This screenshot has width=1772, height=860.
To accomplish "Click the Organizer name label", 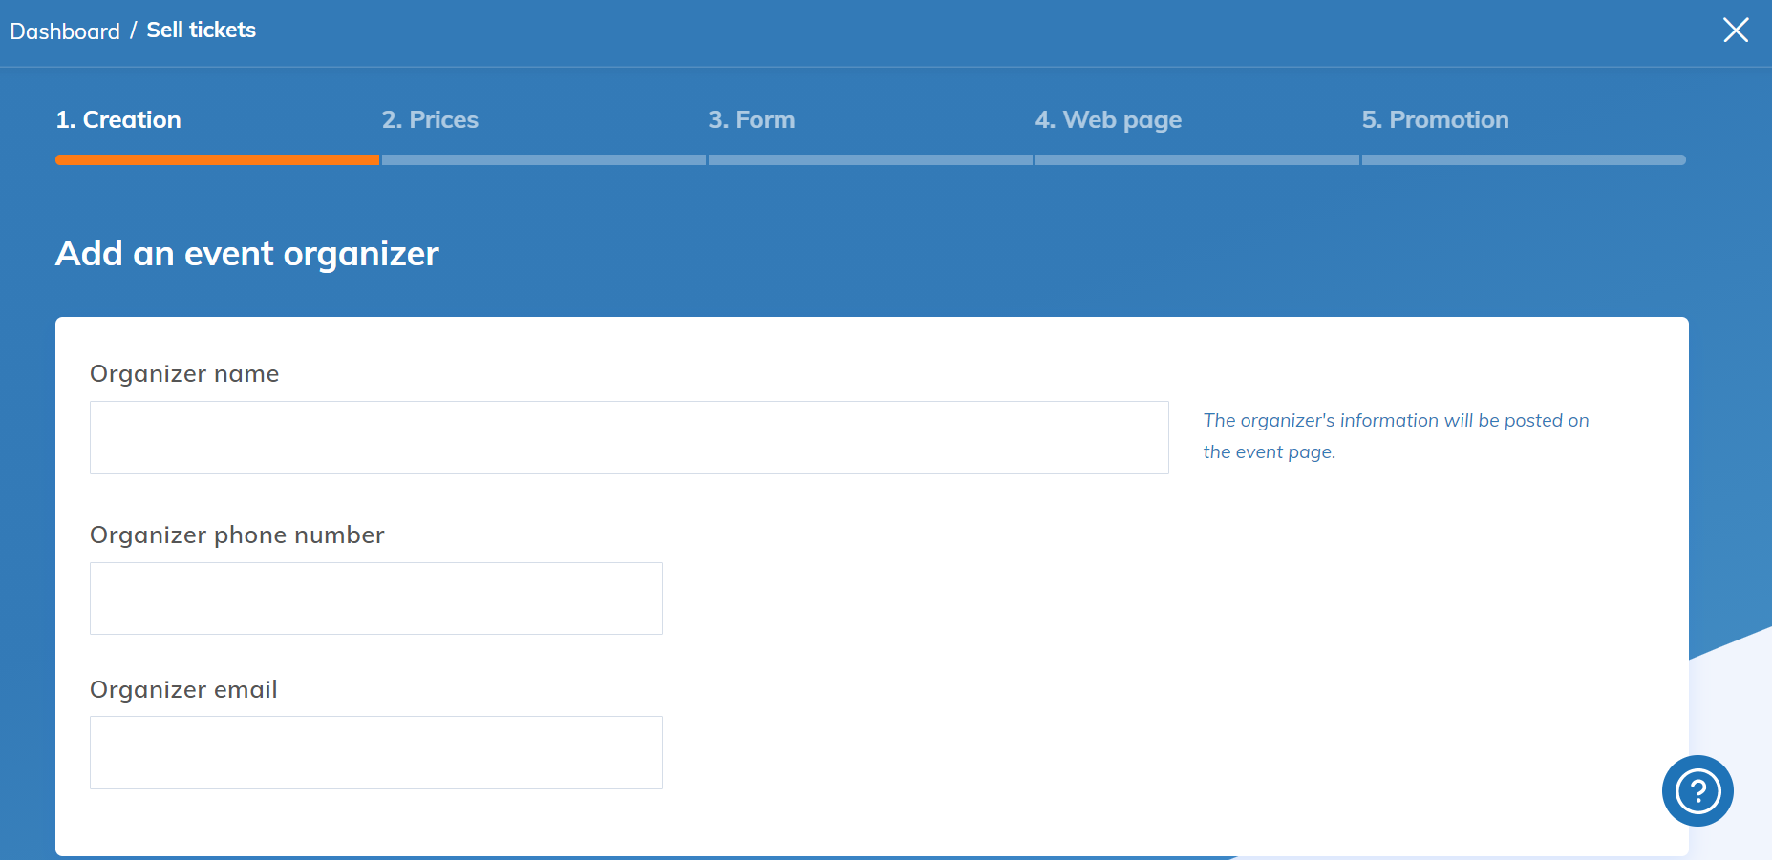I will click(184, 374).
